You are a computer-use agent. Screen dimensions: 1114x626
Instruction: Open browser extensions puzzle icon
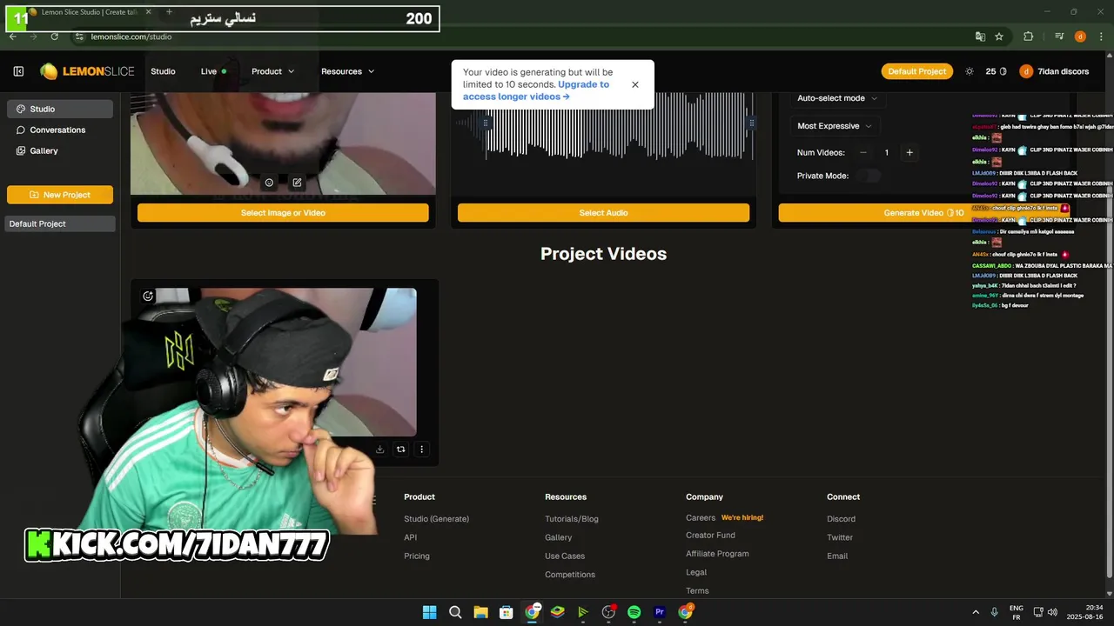tap(1029, 37)
